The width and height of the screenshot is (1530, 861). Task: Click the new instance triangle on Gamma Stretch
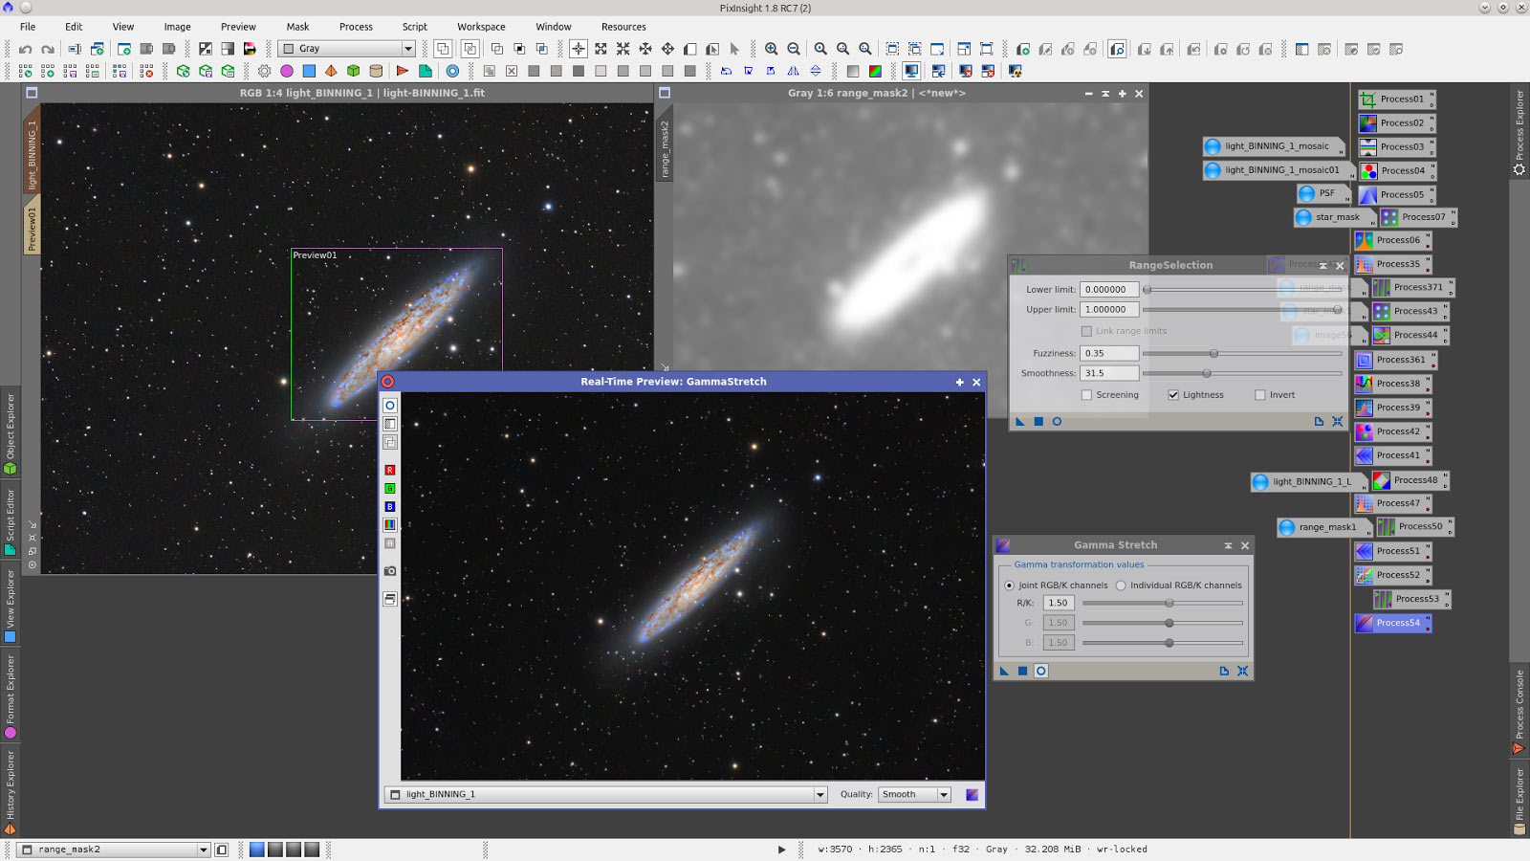pos(1005,671)
